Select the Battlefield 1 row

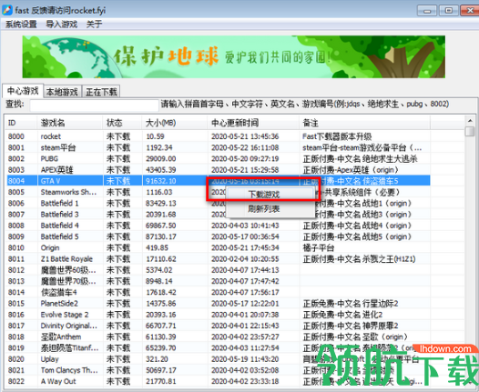(219, 203)
